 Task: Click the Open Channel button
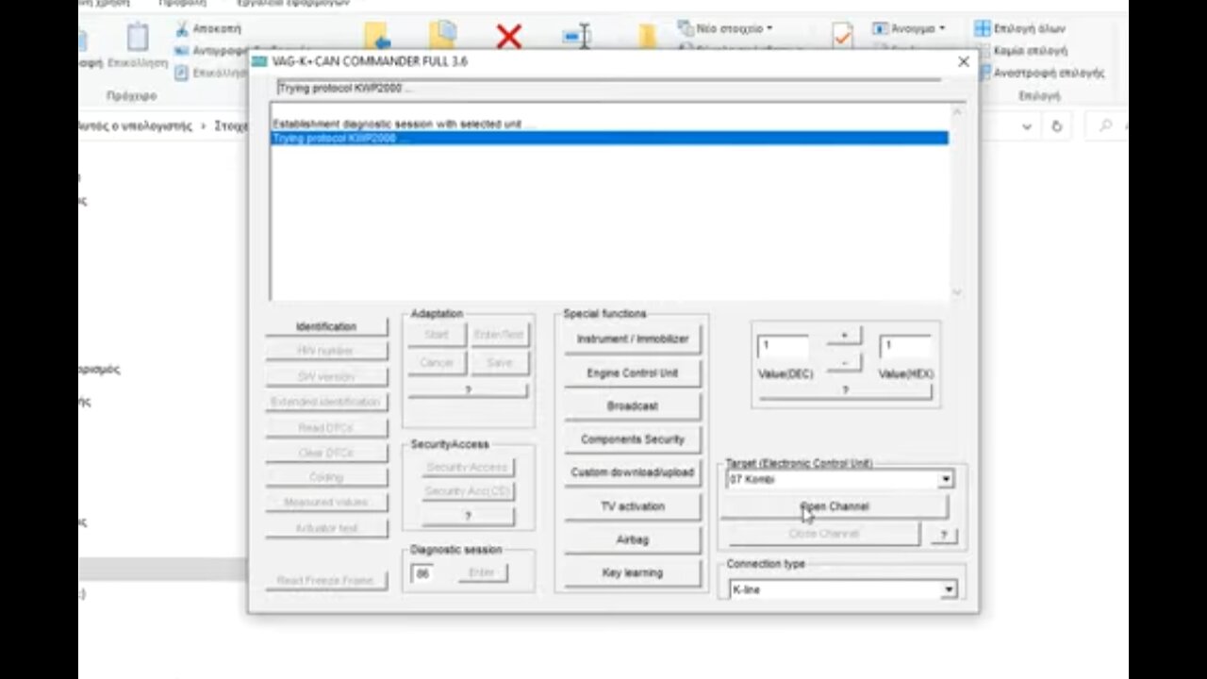tap(835, 506)
